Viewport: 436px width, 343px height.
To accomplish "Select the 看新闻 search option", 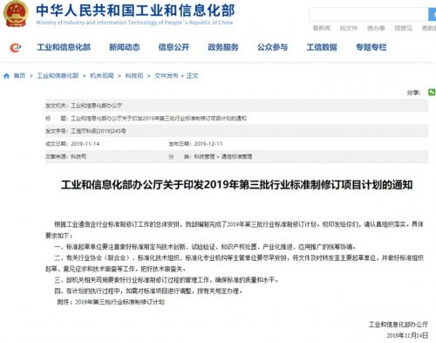I will [322, 28].
